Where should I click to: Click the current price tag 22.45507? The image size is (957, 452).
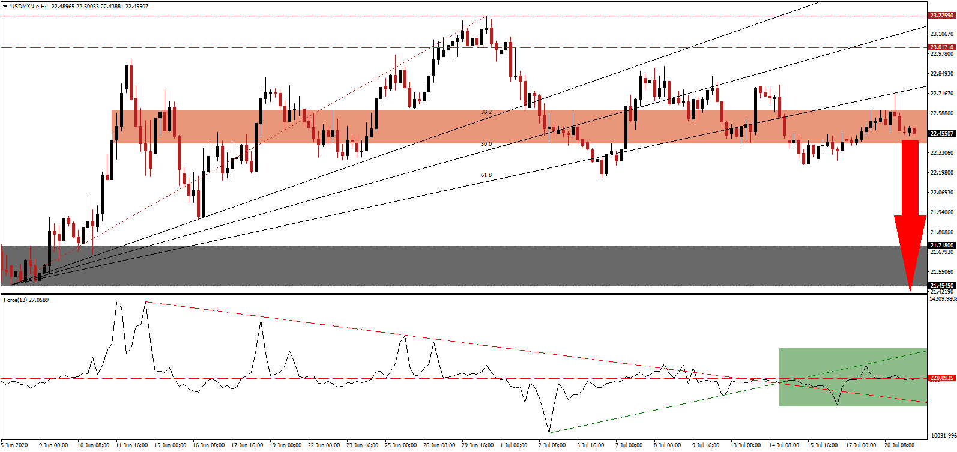pyautogui.click(x=941, y=134)
